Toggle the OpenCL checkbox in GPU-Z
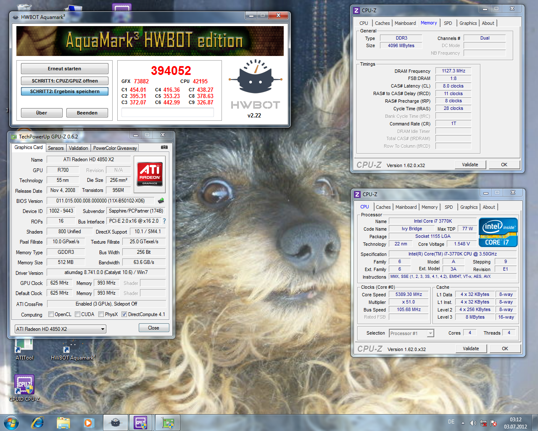This screenshot has width=538, height=431. [x=51, y=314]
